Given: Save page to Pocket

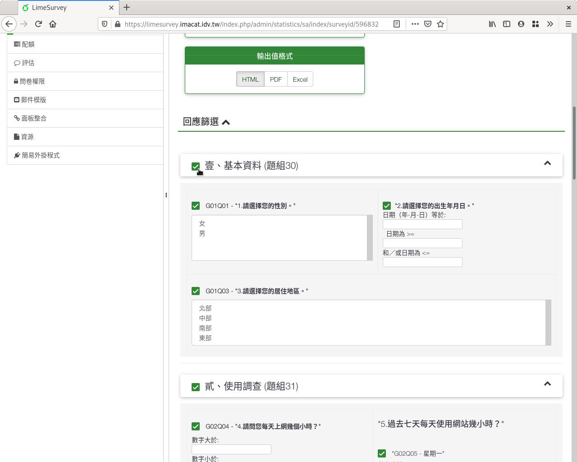Looking at the screenshot, I should [428, 24].
